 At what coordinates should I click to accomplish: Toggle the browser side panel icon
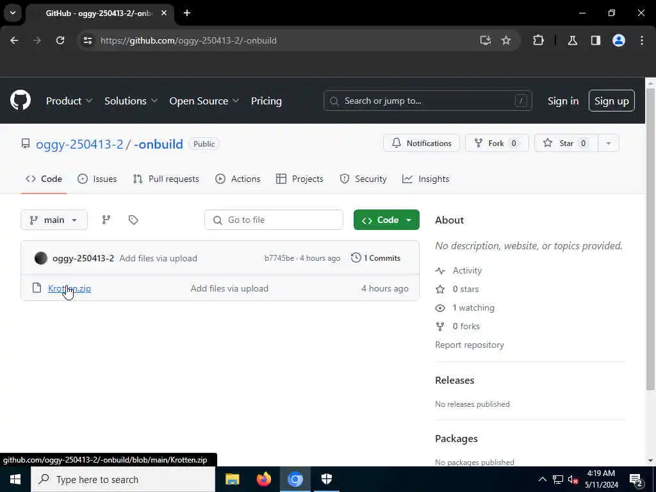click(x=596, y=40)
